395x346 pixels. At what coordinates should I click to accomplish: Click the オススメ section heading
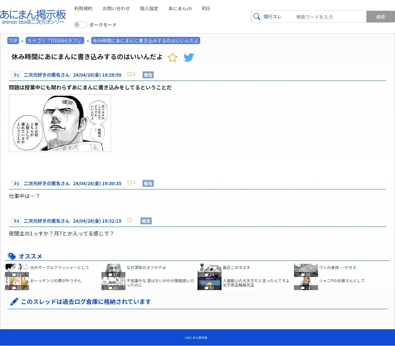click(x=30, y=256)
